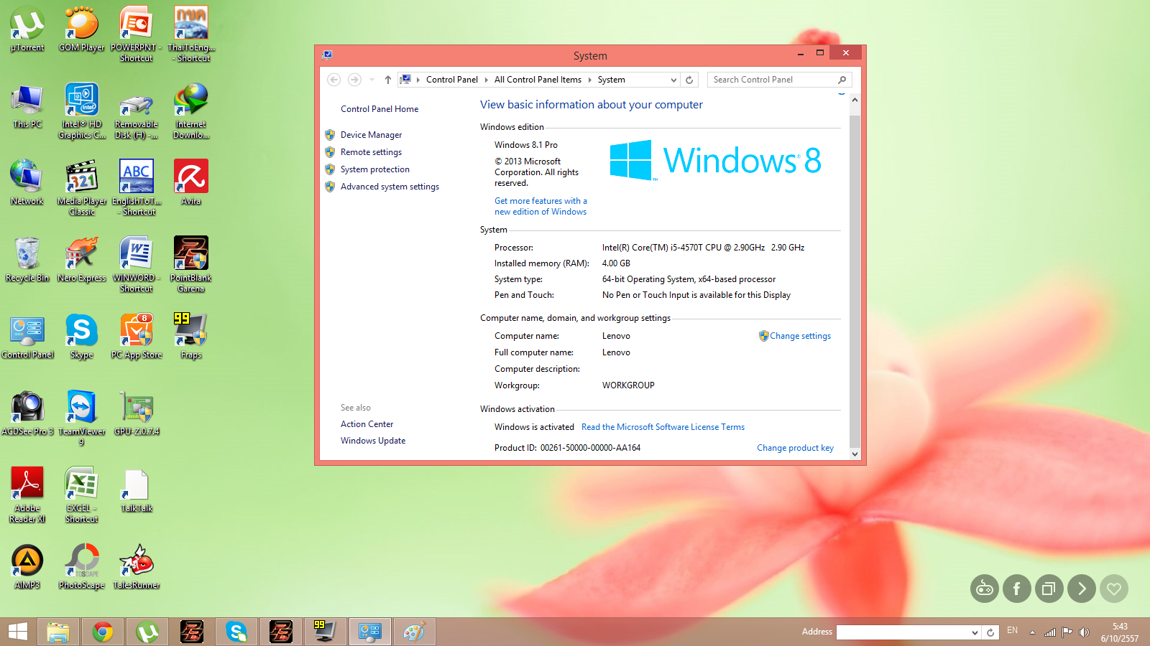Open Google Chrome from the taskbar

coord(103,632)
